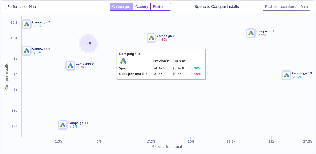
Task: Grab the Performance Map drag handle
Action: pos(5,7)
